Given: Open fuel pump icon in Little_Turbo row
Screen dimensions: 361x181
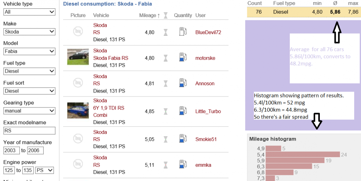Looking at the screenshot, I should pyautogui.click(x=183, y=111).
